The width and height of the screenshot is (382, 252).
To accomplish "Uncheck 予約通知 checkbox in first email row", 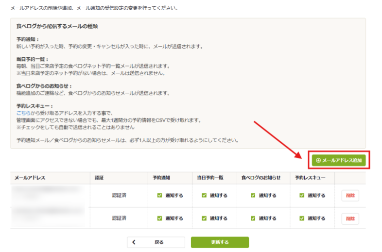I will coord(159,195).
